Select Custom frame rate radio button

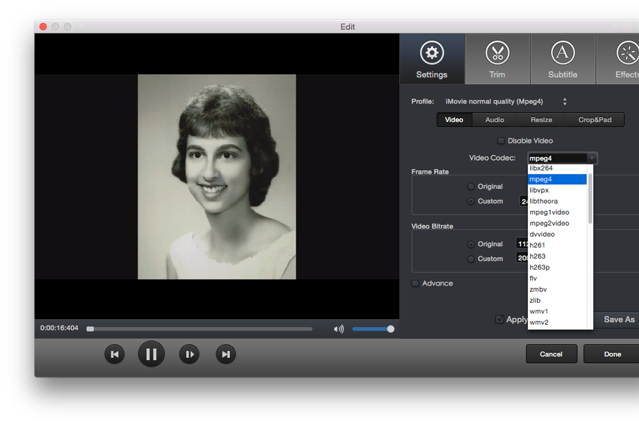pyautogui.click(x=471, y=201)
